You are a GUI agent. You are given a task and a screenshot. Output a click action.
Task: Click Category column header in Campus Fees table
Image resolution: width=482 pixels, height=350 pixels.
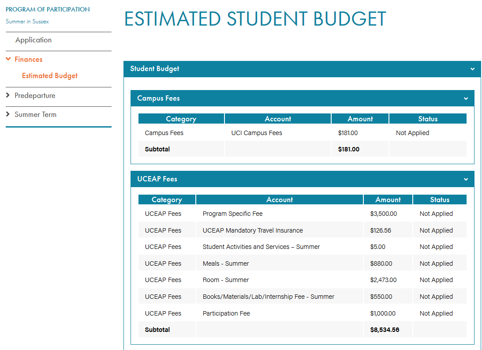(x=181, y=119)
